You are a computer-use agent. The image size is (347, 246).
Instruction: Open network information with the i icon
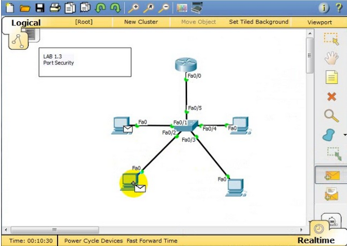tap(324, 8)
